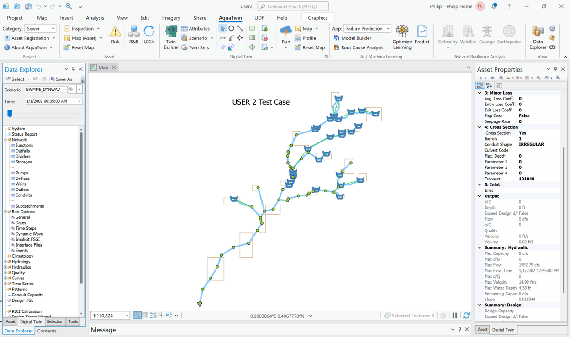Toggle the grid display in status bar
Image resolution: width=570 pixels, height=337 pixels.
145,316
